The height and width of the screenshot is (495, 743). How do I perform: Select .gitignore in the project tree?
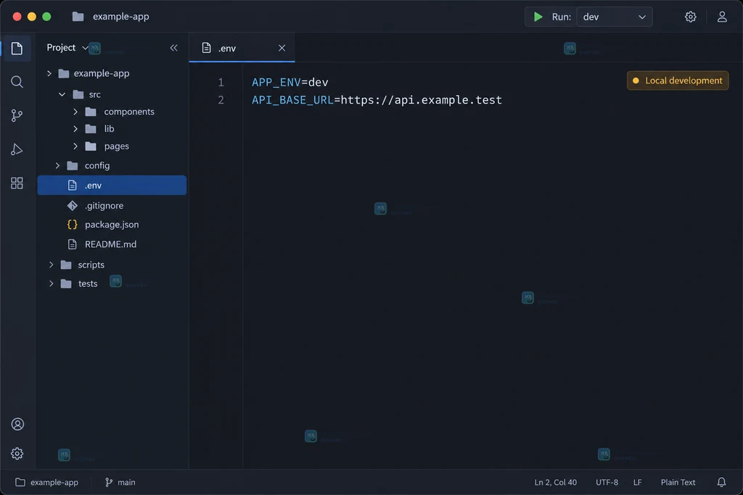(112, 205)
